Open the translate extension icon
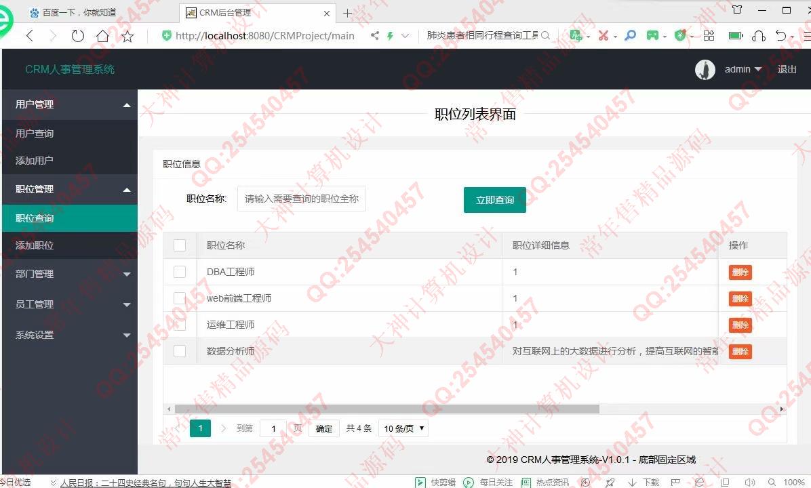This screenshot has width=811, height=488. 574,35
